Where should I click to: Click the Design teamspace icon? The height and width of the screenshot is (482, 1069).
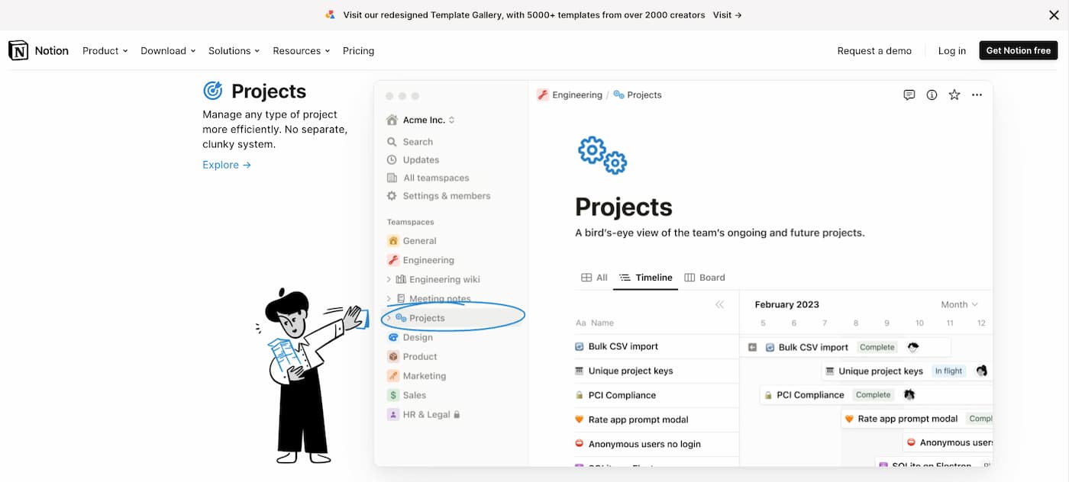pyautogui.click(x=392, y=337)
